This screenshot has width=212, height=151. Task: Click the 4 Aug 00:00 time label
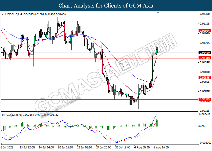pyautogui.click(x=142, y=147)
